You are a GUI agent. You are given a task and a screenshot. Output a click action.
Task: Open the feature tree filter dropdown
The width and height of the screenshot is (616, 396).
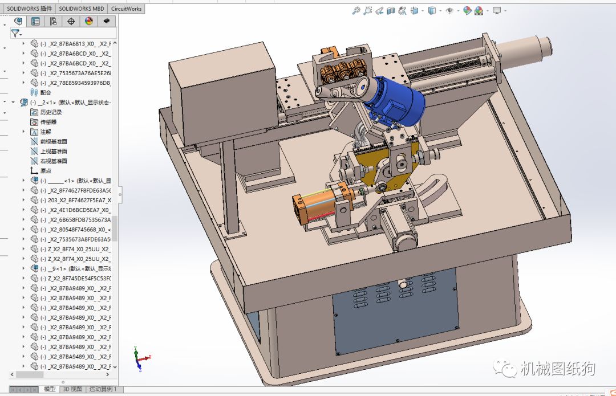click(x=15, y=33)
